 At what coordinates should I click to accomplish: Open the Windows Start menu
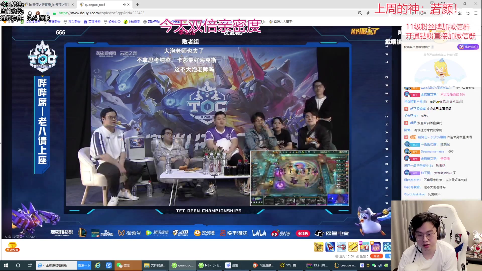tap(6, 265)
